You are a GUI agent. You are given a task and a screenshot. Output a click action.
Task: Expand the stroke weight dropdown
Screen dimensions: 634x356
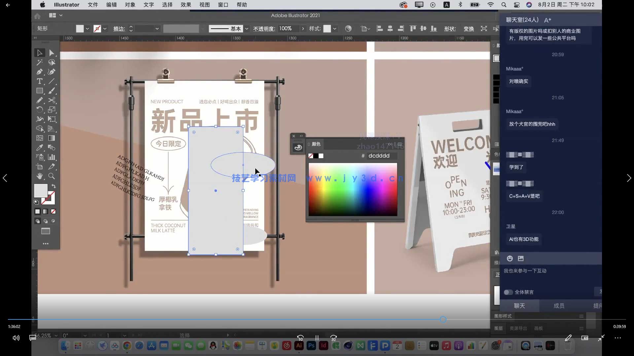(157, 29)
